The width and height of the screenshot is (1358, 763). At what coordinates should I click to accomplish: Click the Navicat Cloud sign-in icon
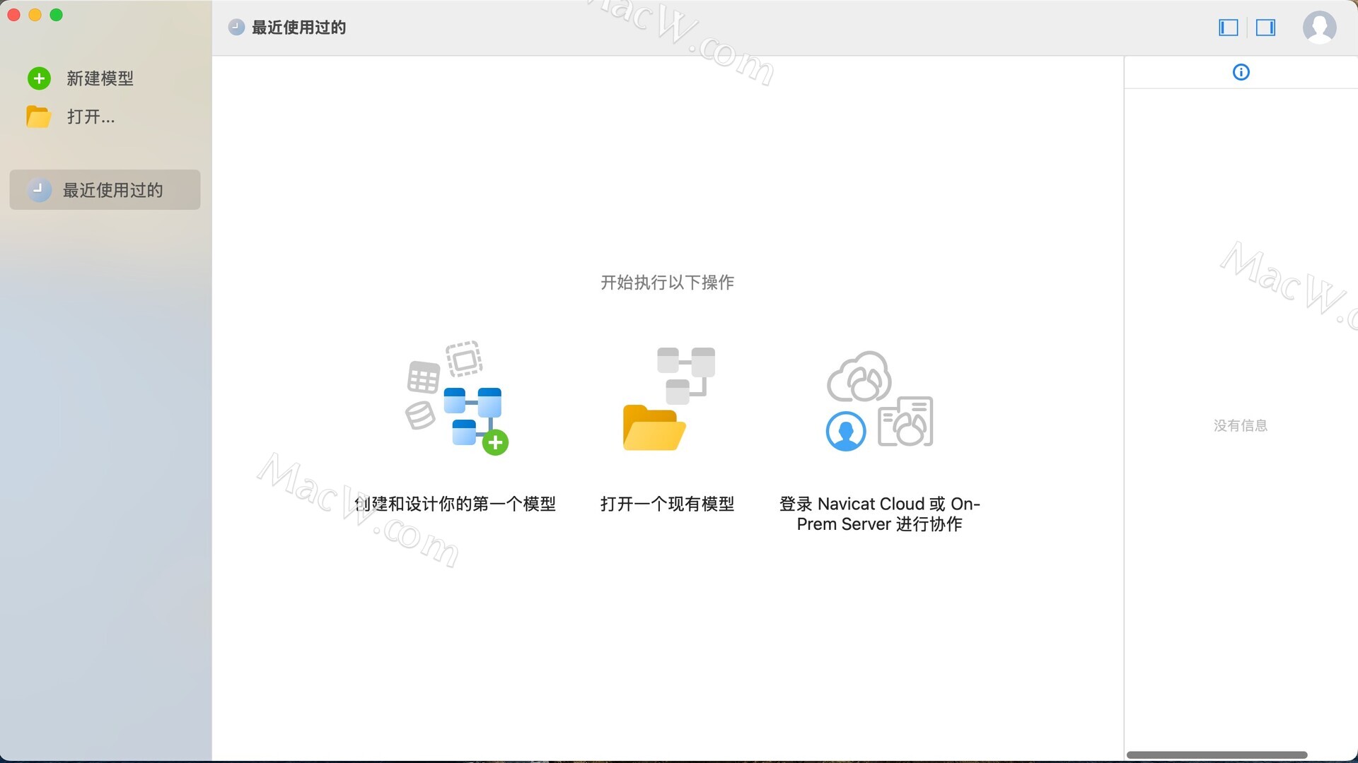879,401
